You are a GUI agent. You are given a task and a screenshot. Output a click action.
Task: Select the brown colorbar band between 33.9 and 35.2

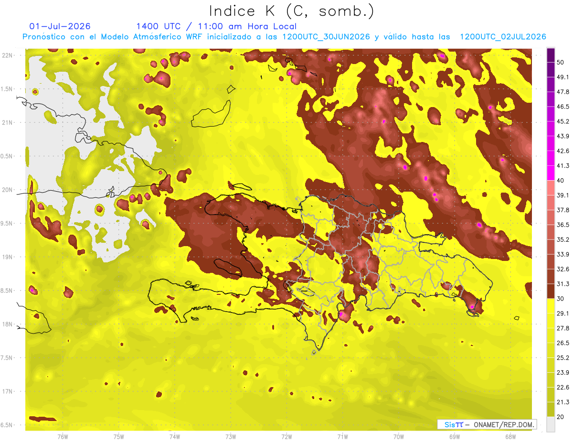(551, 247)
